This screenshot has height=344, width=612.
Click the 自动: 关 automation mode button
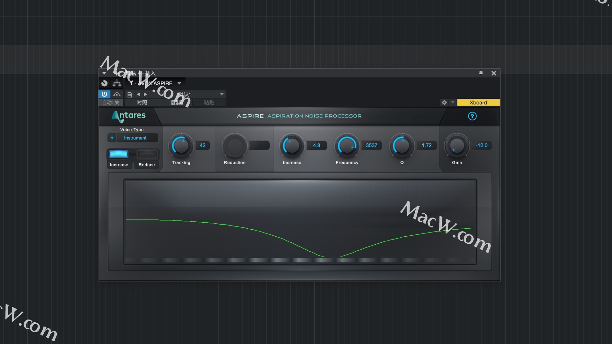[x=111, y=103]
